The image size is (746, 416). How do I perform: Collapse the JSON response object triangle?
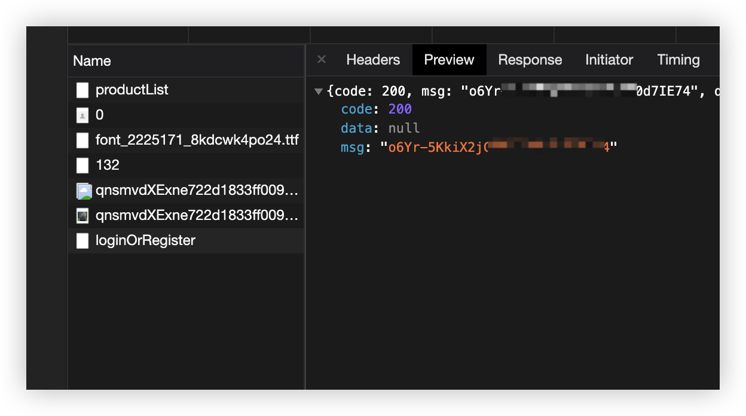coord(319,91)
